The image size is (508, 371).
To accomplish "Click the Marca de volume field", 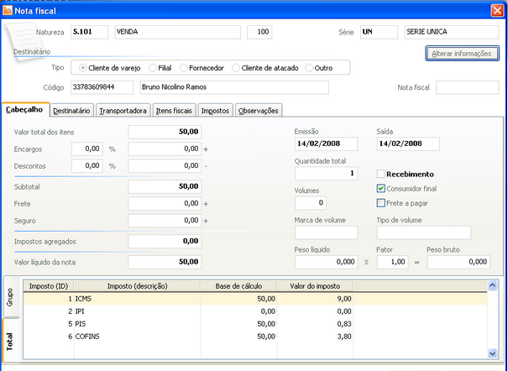I will [327, 233].
